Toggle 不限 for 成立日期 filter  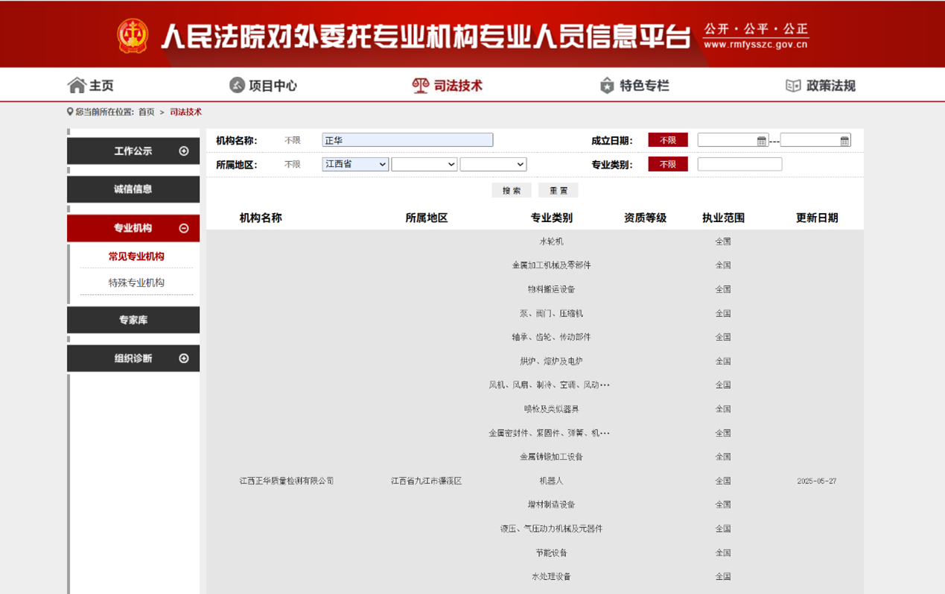(667, 139)
